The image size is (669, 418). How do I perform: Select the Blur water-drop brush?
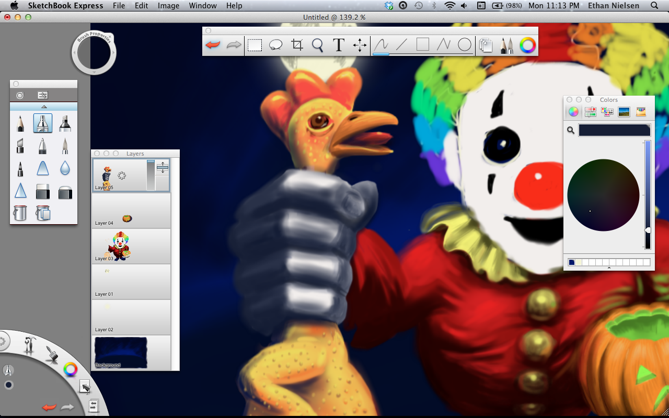tap(65, 168)
